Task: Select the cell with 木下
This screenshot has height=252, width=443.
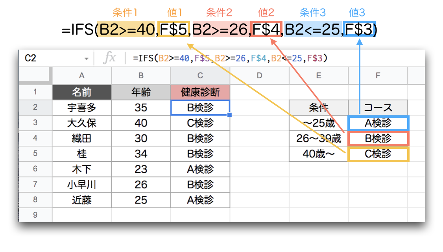Action: click(82, 169)
